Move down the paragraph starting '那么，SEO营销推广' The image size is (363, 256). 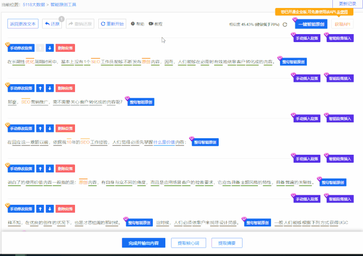click(50, 88)
